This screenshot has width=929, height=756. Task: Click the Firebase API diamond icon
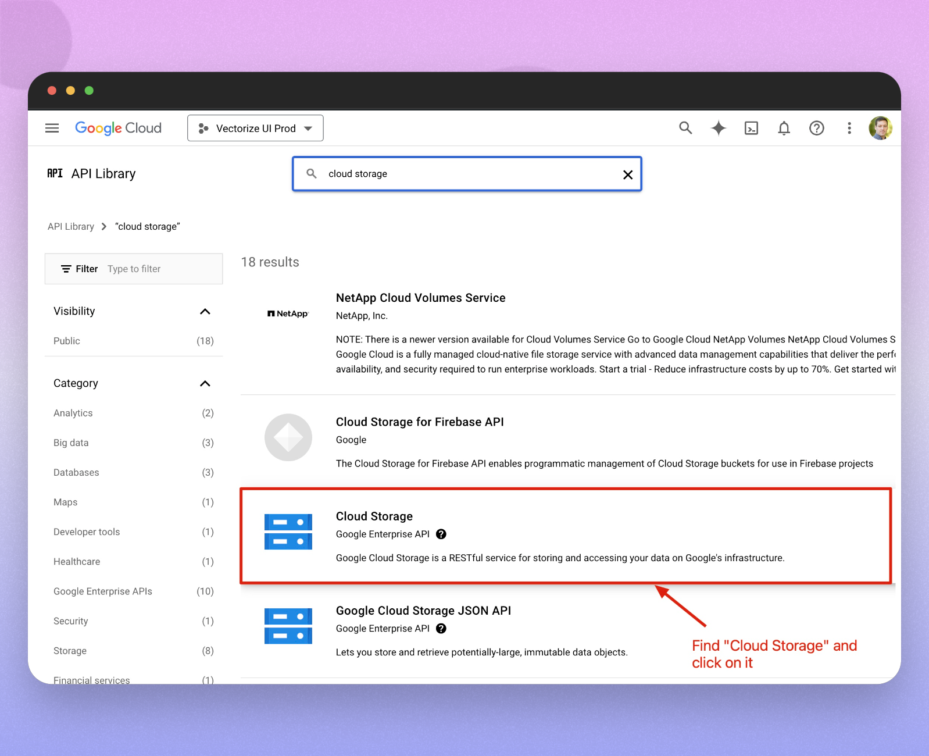(x=288, y=437)
